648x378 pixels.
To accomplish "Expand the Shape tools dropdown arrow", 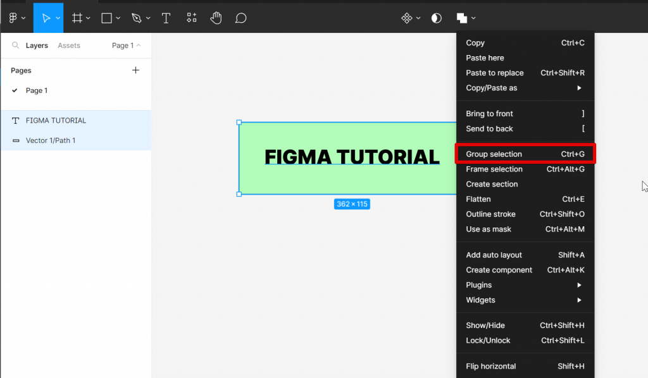I will click(x=117, y=18).
